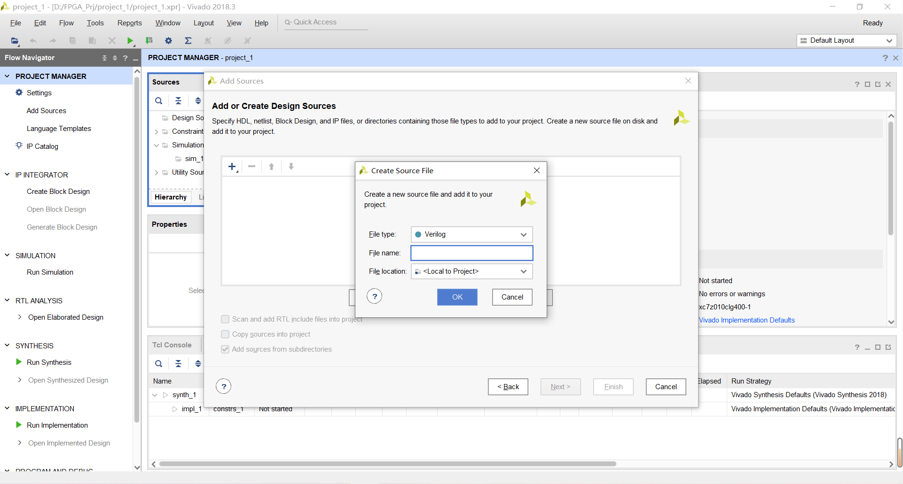Click Cancel button in Add Sources dialog
903x484 pixels.
(666, 387)
